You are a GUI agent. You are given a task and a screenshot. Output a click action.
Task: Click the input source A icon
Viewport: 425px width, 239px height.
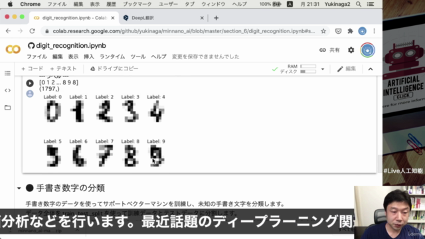(x=290, y=4)
